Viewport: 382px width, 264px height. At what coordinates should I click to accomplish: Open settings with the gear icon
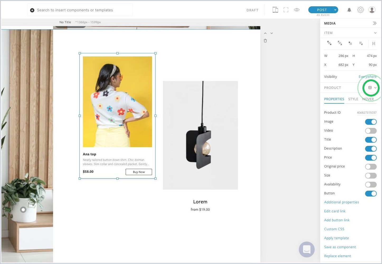click(360, 10)
